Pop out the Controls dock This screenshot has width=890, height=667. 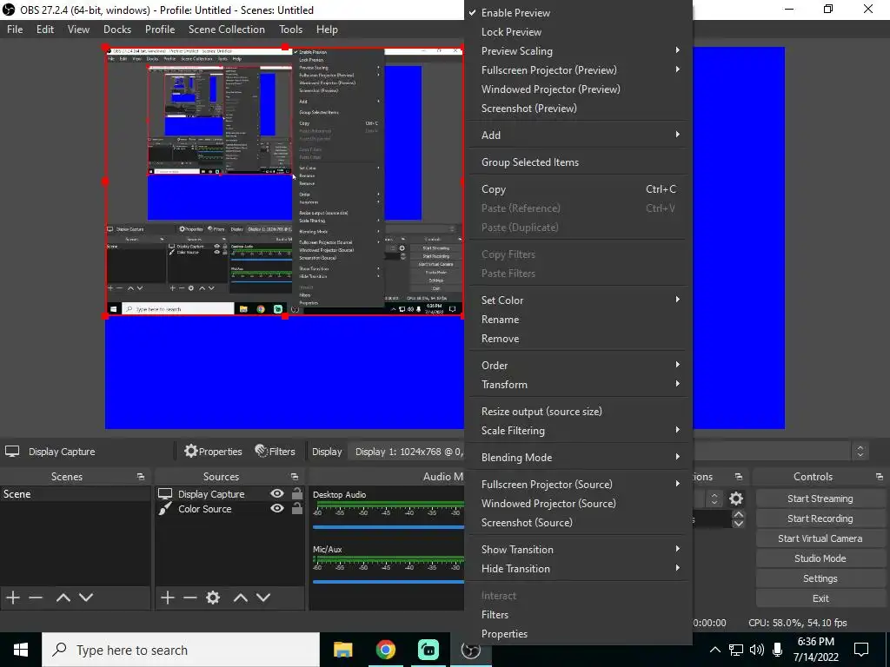[880, 477]
